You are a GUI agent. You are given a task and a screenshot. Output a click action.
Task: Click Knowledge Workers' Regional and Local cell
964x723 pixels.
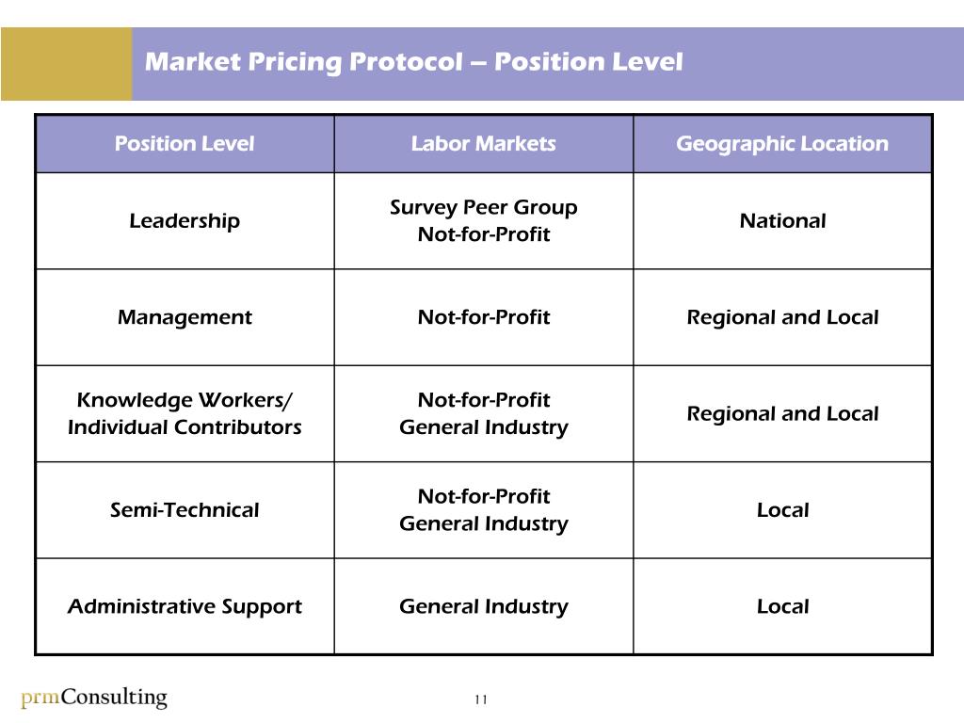(x=782, y=414)
